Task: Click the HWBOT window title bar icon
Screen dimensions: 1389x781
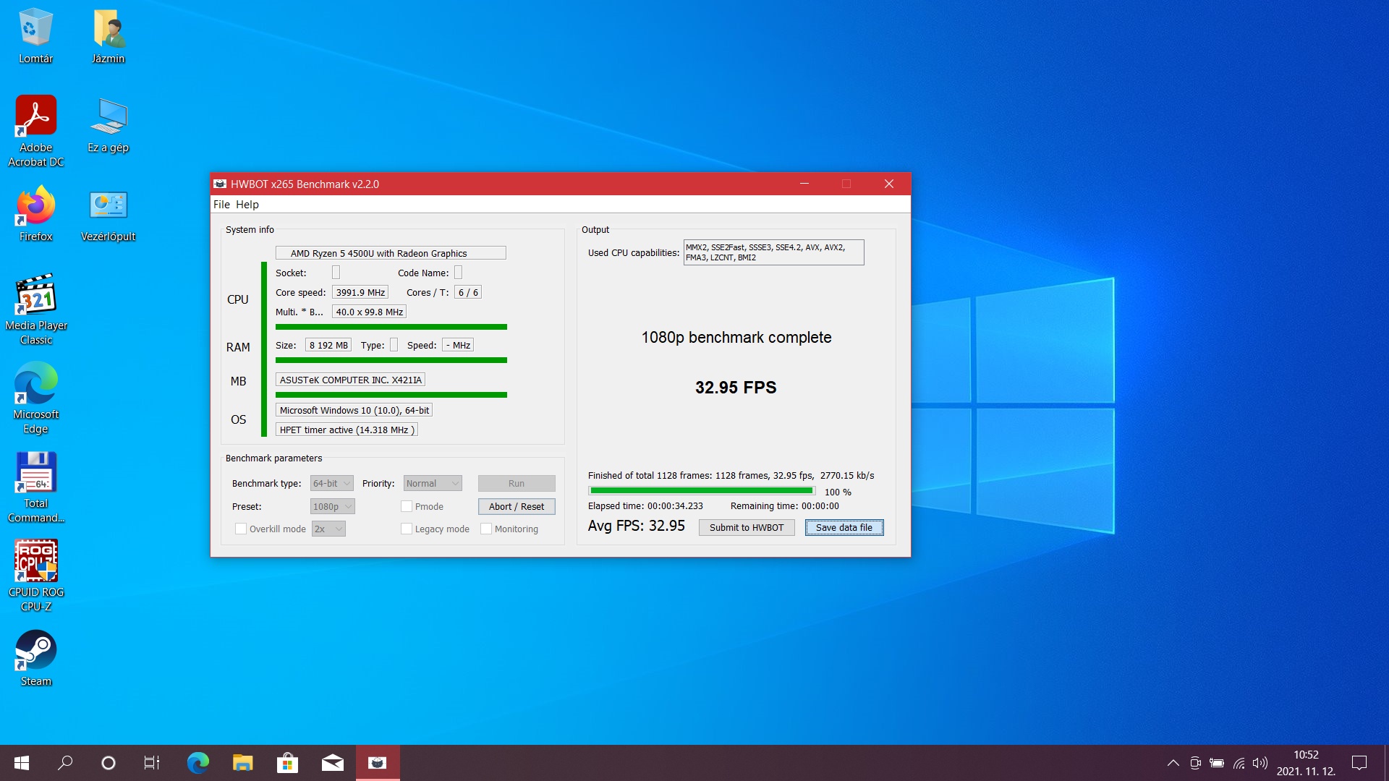Action: (x=220, y=184)
